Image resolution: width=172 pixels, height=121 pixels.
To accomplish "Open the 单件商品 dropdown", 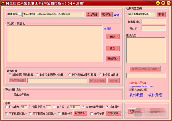I will click(x=20, y=14).
